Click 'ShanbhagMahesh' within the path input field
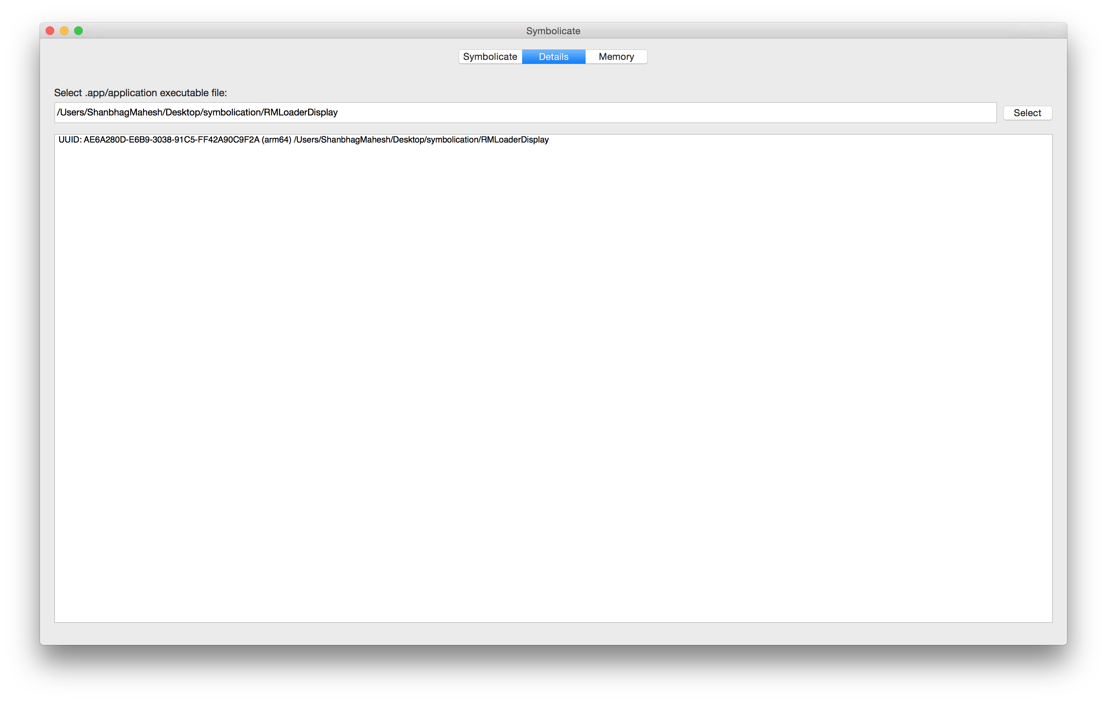 tap(124, 113)
